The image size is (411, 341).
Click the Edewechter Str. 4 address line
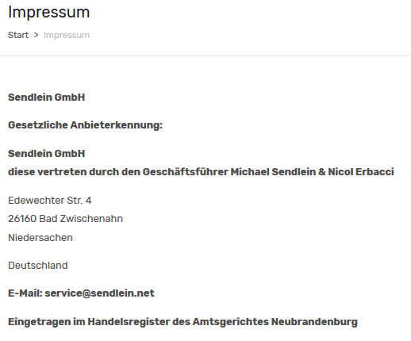[x=50, y=201]
